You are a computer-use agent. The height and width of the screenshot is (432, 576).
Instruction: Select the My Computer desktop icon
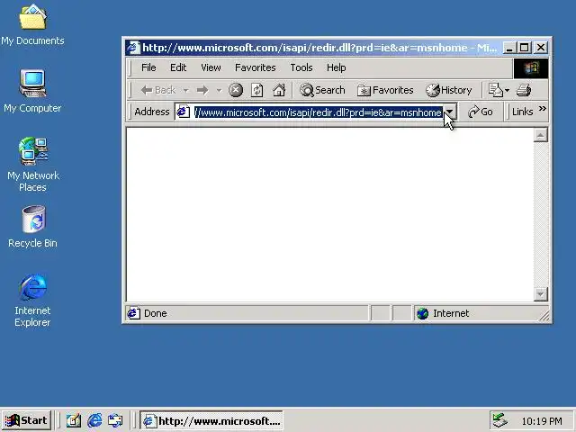32,91
